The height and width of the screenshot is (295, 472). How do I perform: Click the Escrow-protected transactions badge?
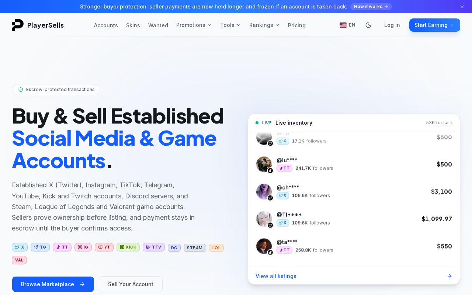[x=56, y=90]
